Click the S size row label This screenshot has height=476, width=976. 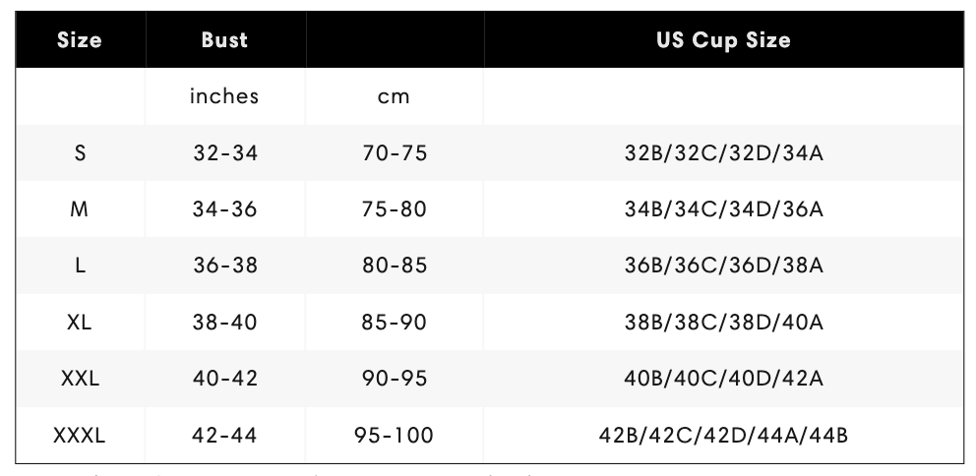(80, 152)
